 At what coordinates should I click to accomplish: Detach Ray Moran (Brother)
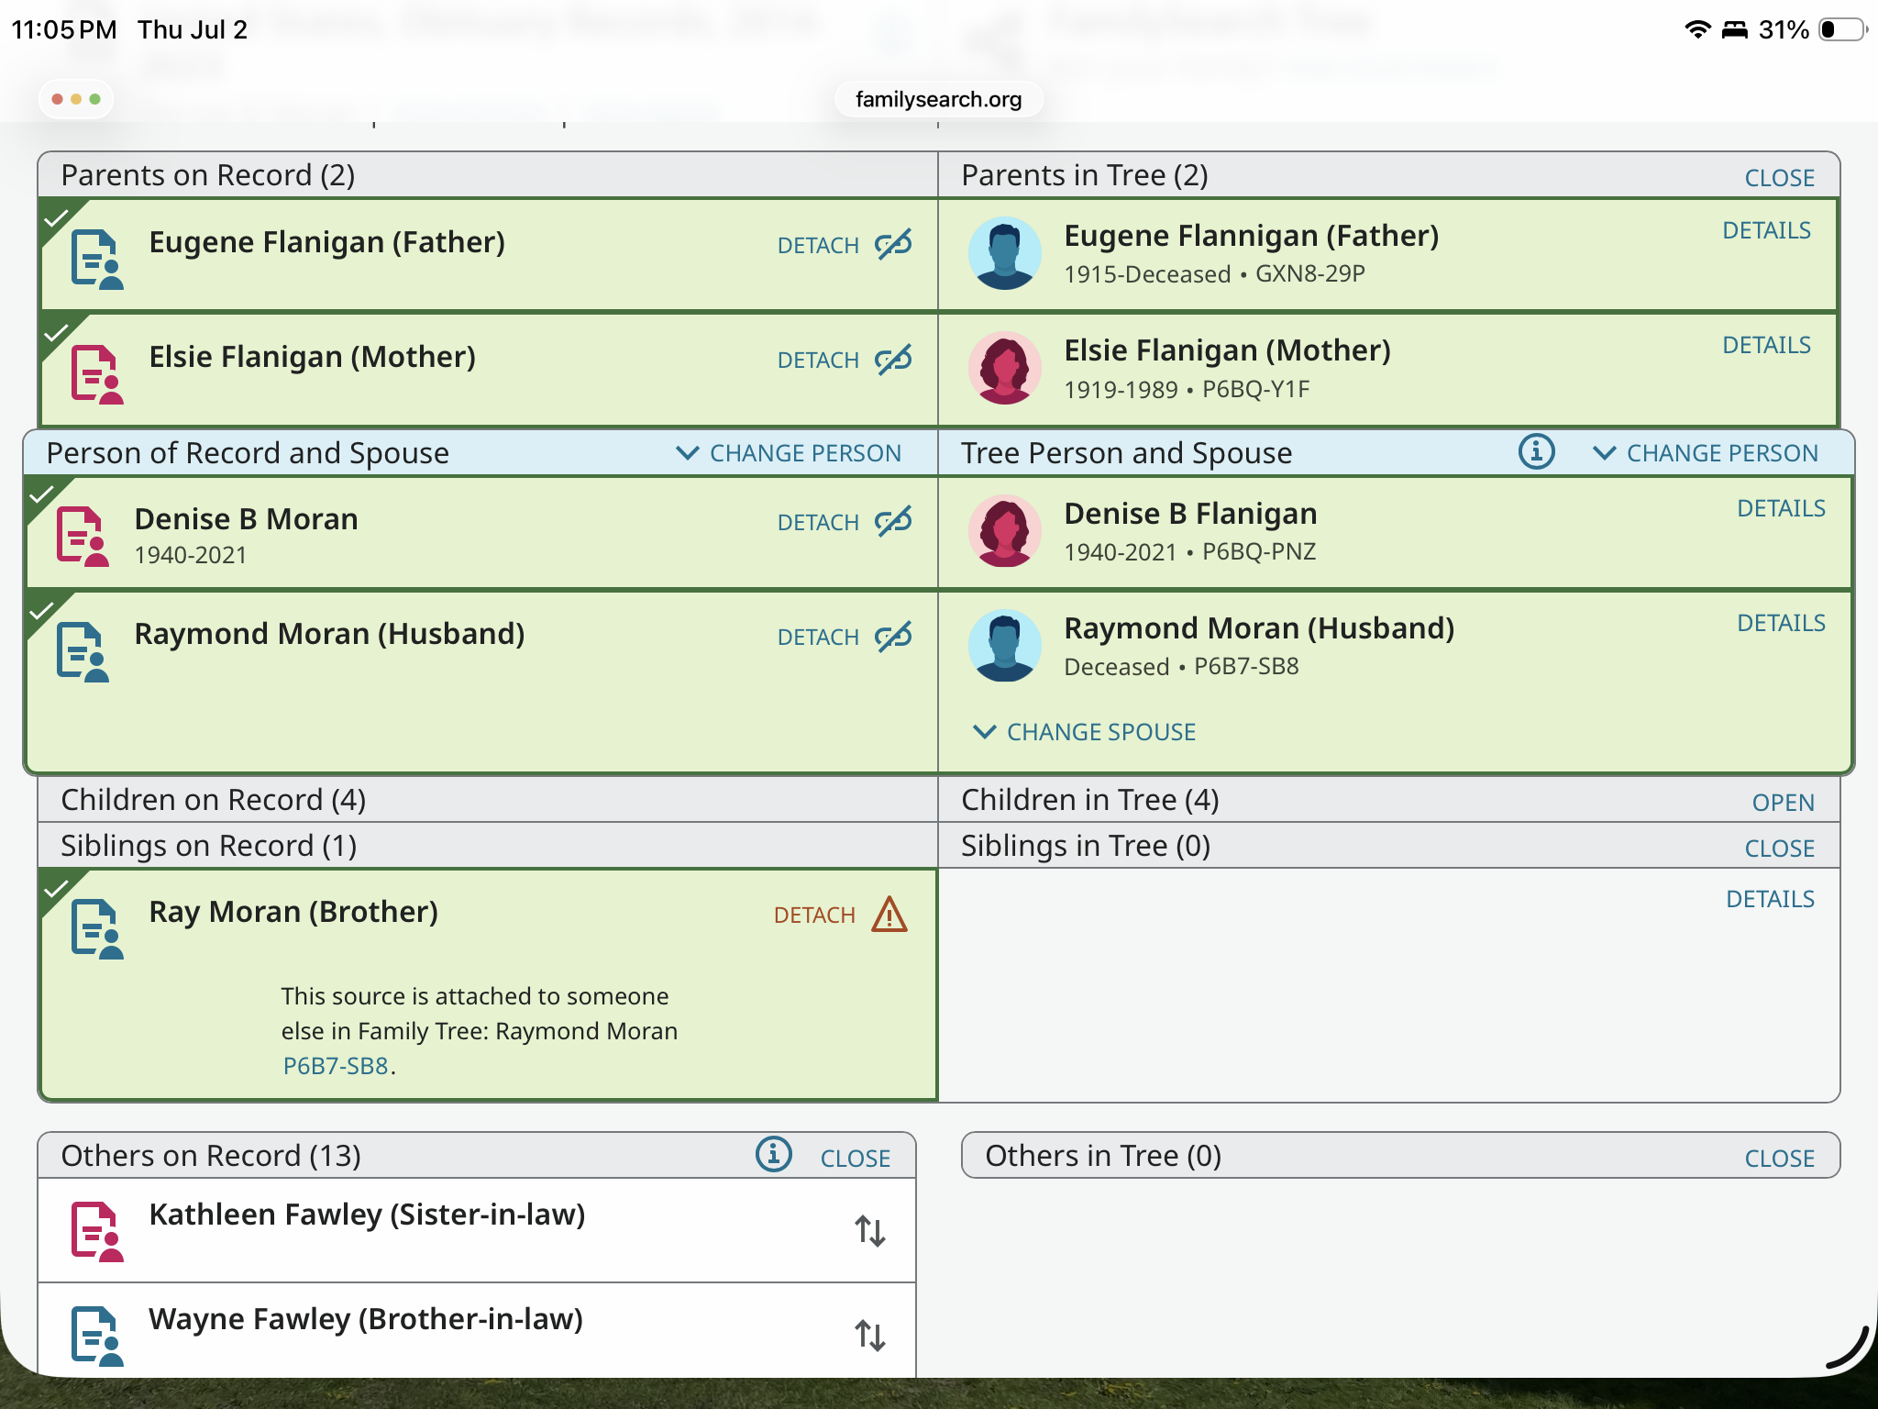pyautogui.click(x=814, y=915)
